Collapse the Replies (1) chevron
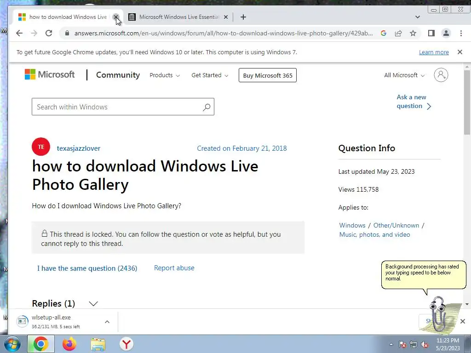 (93, 303)
